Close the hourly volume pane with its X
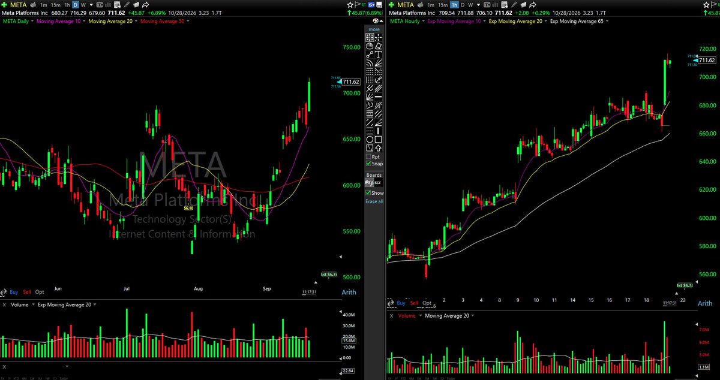 coord(391,315)
